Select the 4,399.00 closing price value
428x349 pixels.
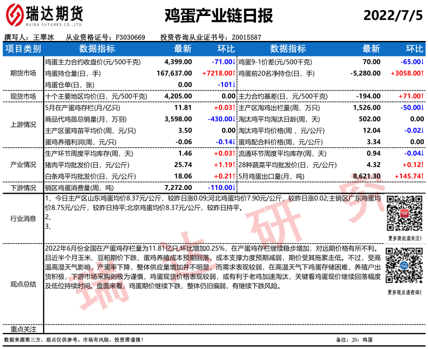178,62
